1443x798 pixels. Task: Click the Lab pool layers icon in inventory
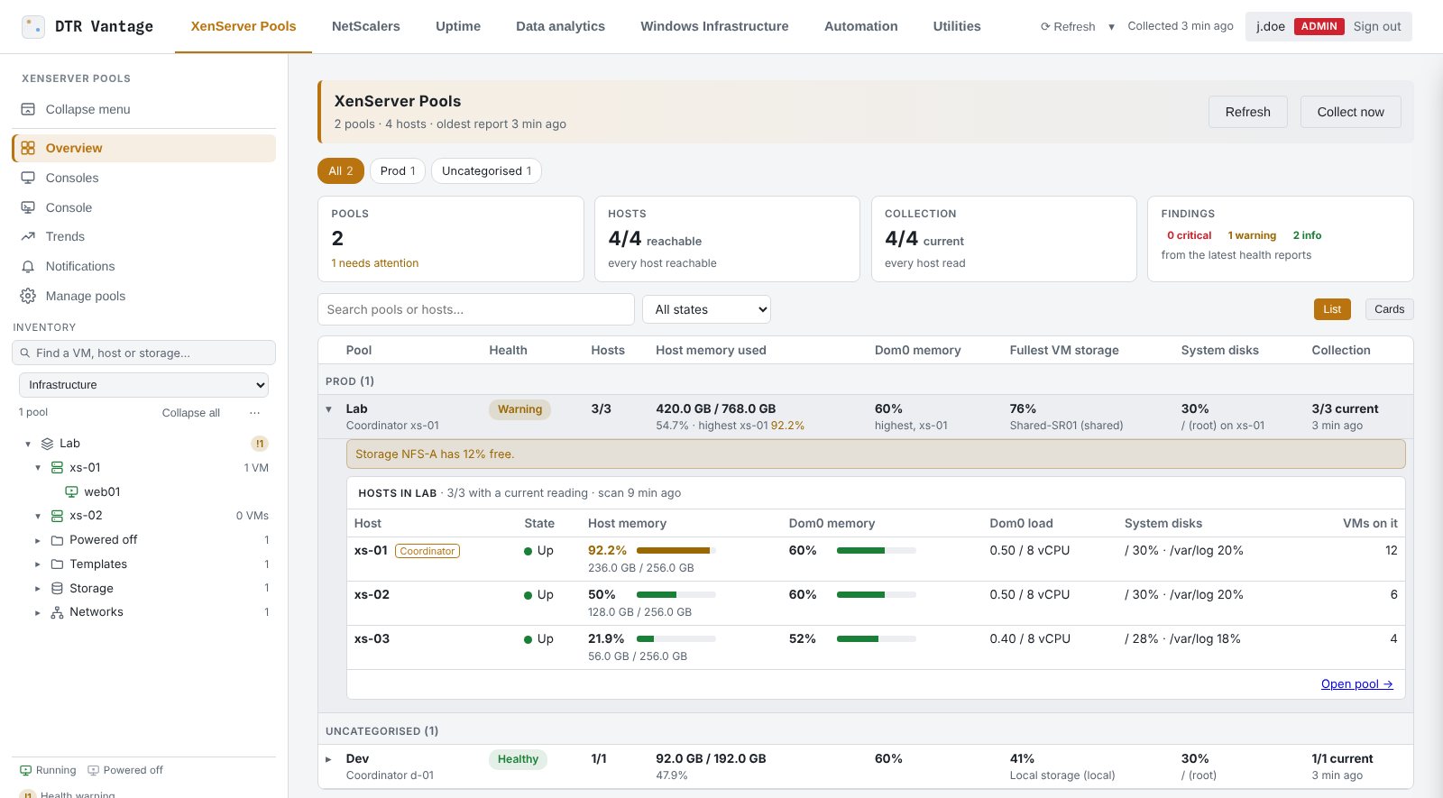[x=48, y=444]
